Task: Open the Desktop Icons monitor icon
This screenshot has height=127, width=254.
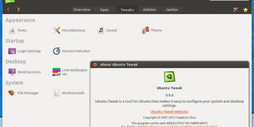Action: [12, 72]
